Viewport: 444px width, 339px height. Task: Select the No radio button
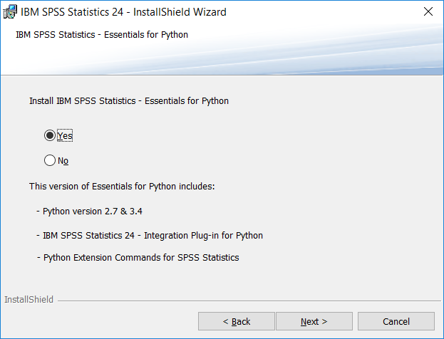pyautogui.click(x=50, y=160)
